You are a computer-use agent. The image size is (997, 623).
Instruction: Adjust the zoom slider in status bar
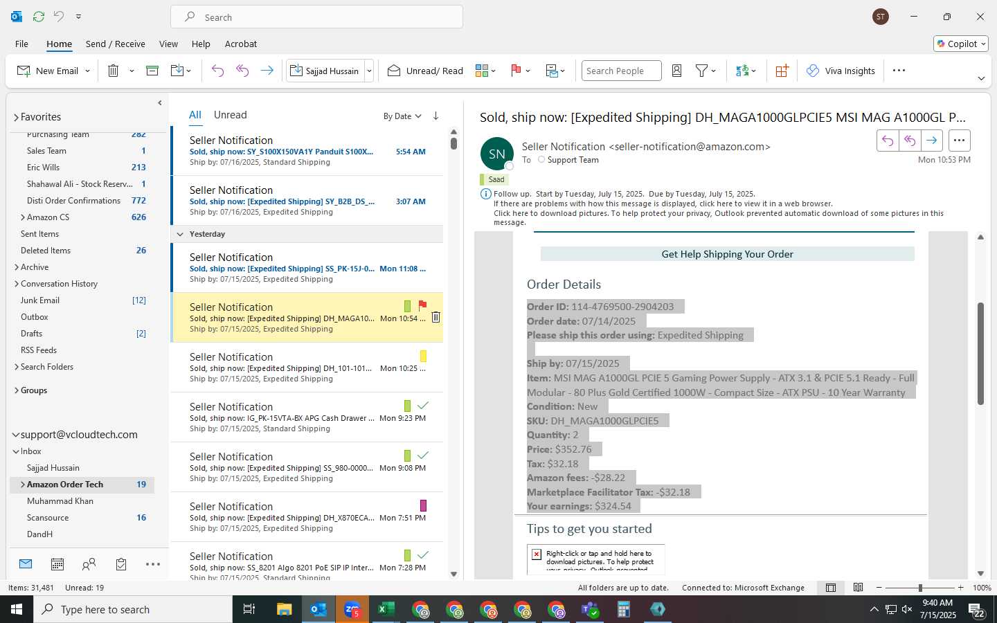pos(920,588)
